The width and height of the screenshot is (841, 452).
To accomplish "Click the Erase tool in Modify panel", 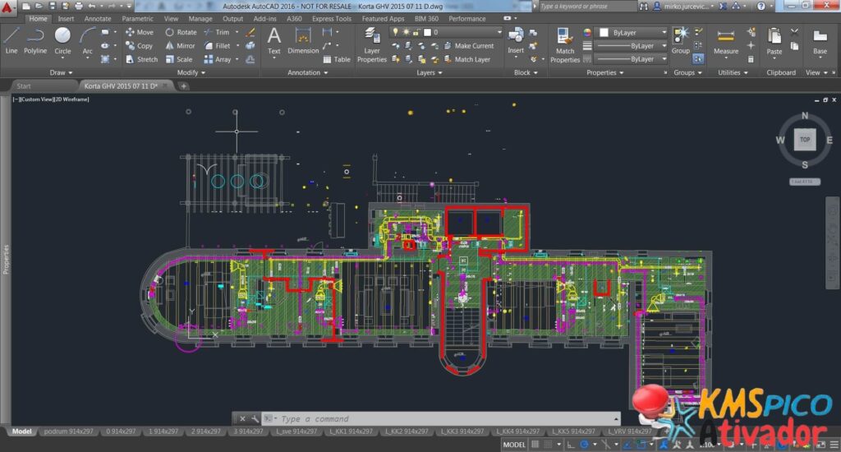I will click(x=250, y=32).
